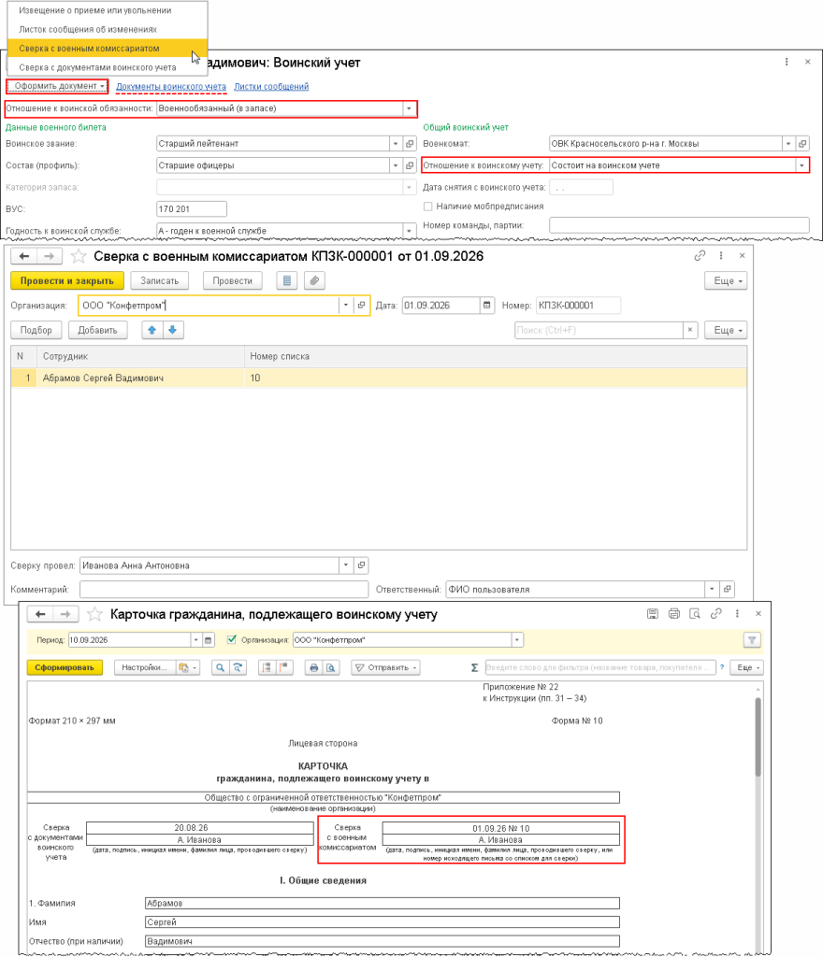Screen dimensions: 823x957
Task: Choose Сверка с документами воинского учета
Action: click(108, 67)
